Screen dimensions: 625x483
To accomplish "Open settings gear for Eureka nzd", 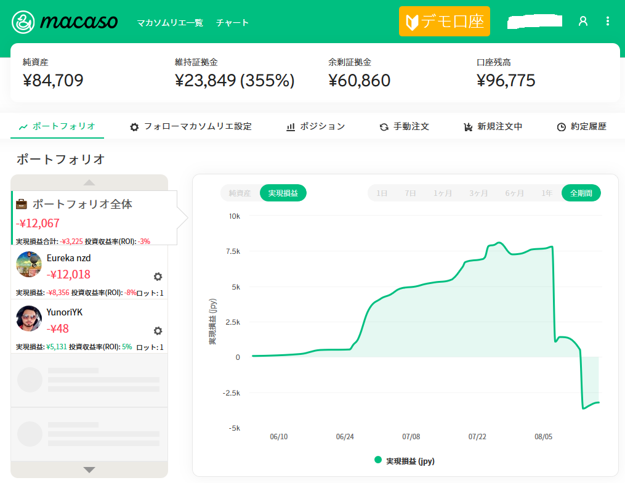I will (x=158, y=277).
